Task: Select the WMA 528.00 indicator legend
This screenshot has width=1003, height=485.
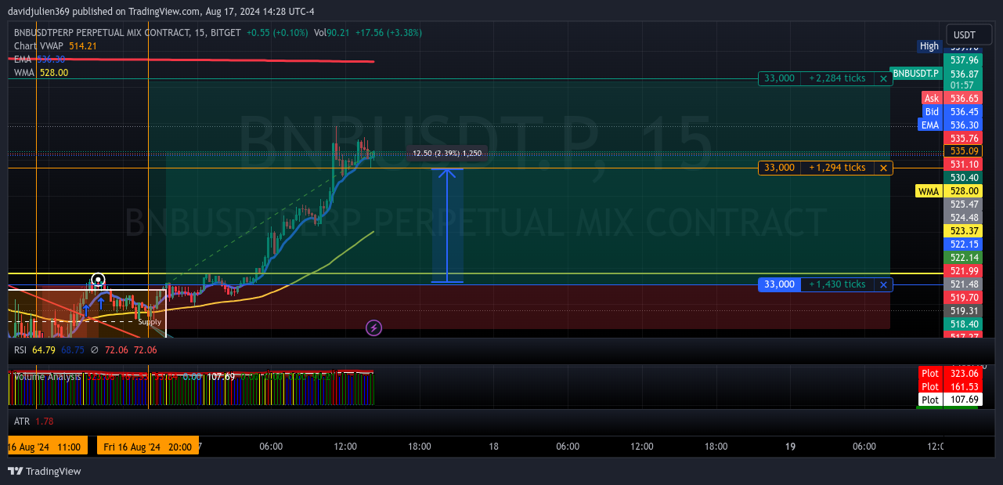Action: point(41,72)
